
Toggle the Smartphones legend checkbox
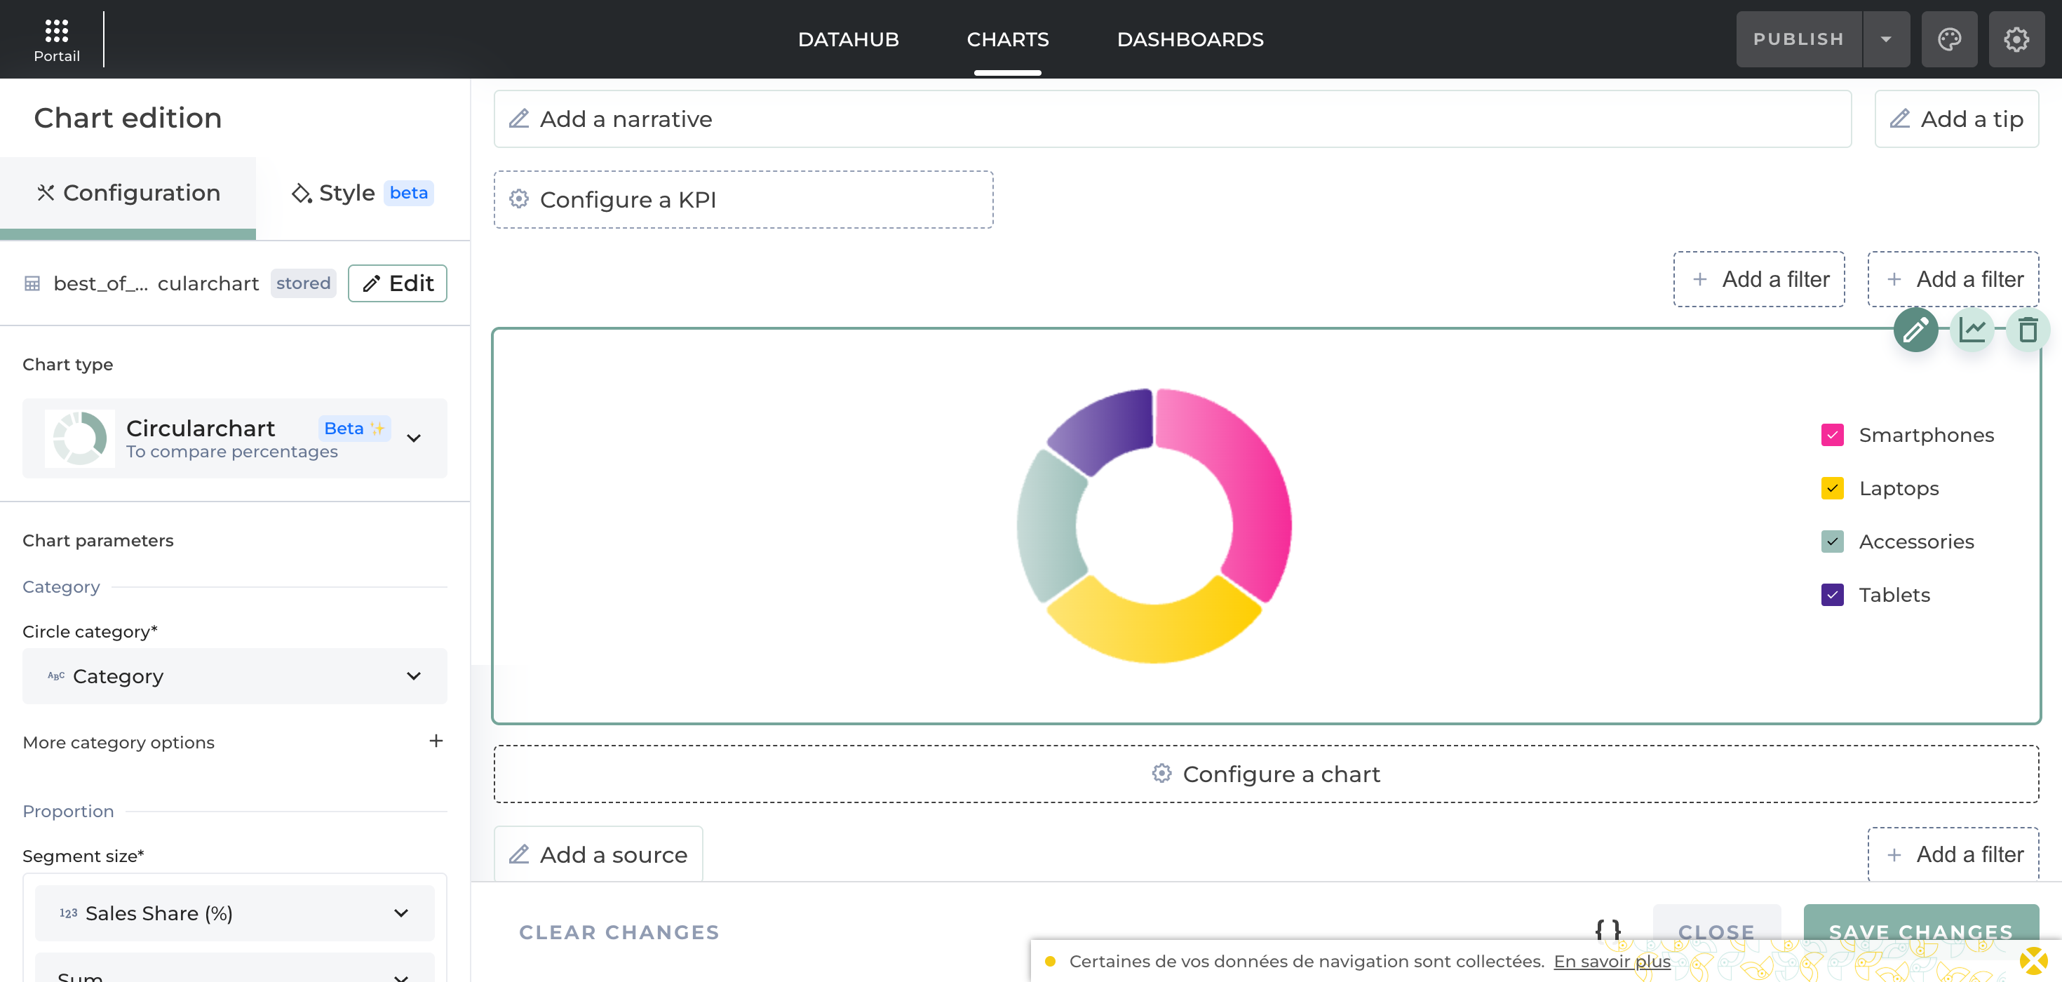pyautogui.click(x=1831, y=435)
